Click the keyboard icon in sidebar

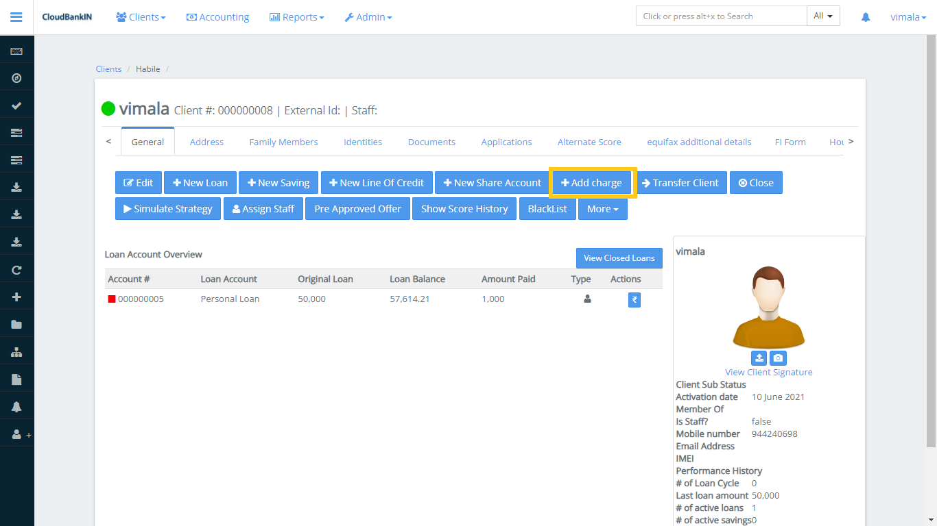pos(16,51)
